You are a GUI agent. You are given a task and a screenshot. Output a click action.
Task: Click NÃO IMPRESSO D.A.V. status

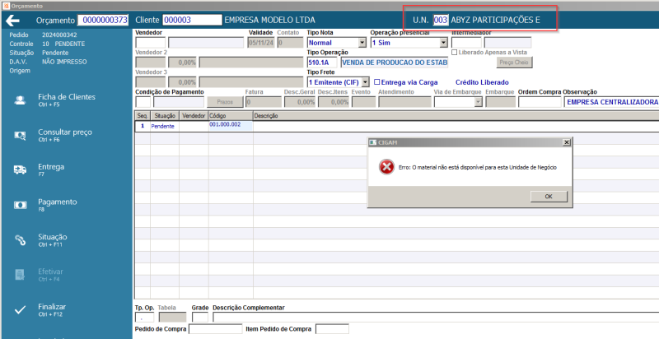coord(64,62)
